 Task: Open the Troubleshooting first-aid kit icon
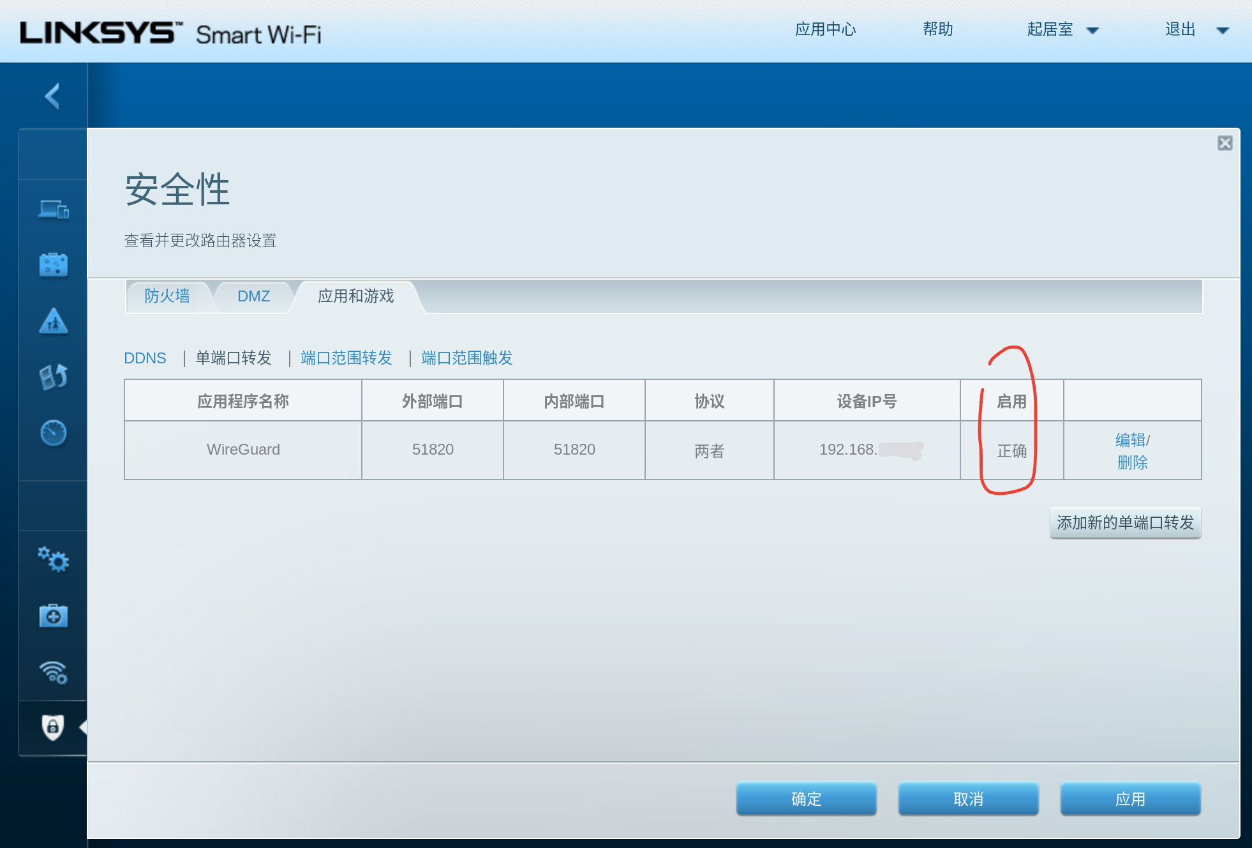[x=54, y=616]
